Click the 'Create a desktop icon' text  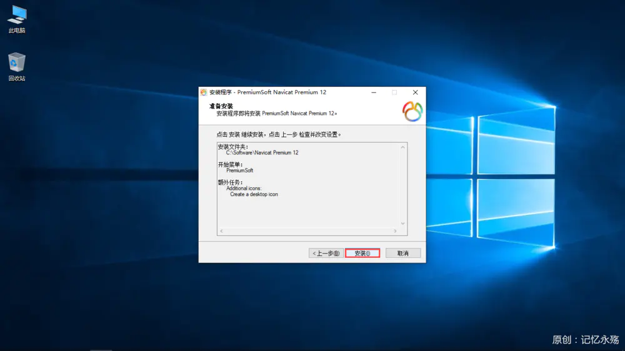[x=254, y=194]
